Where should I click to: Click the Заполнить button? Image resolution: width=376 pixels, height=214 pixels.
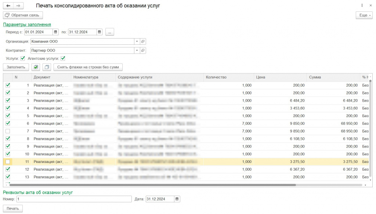tap(16, 67)
